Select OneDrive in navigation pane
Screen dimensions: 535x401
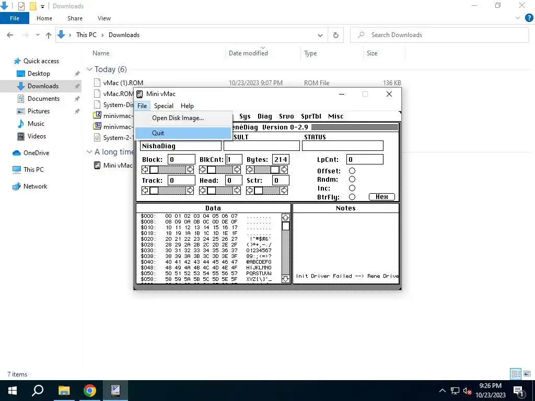36,153
